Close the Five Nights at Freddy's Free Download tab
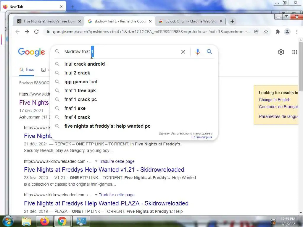Screen dimensions: 303x227 79,21
